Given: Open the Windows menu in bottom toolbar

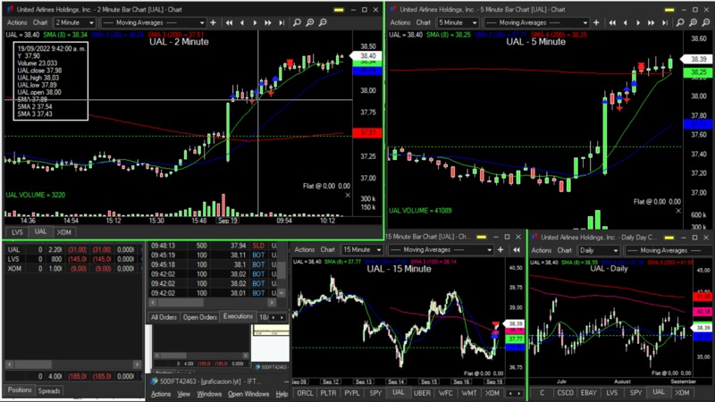Looking at the screenshot, I should 209,394.
